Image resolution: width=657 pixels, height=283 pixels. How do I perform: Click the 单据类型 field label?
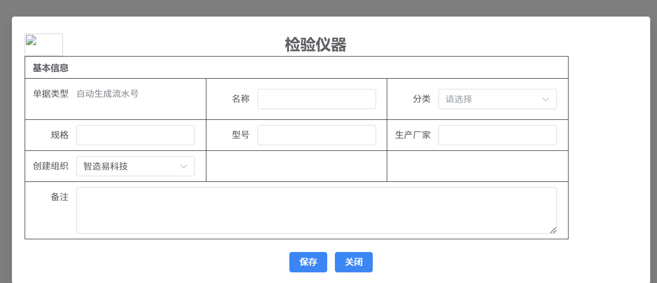click(x=51, y=94)
